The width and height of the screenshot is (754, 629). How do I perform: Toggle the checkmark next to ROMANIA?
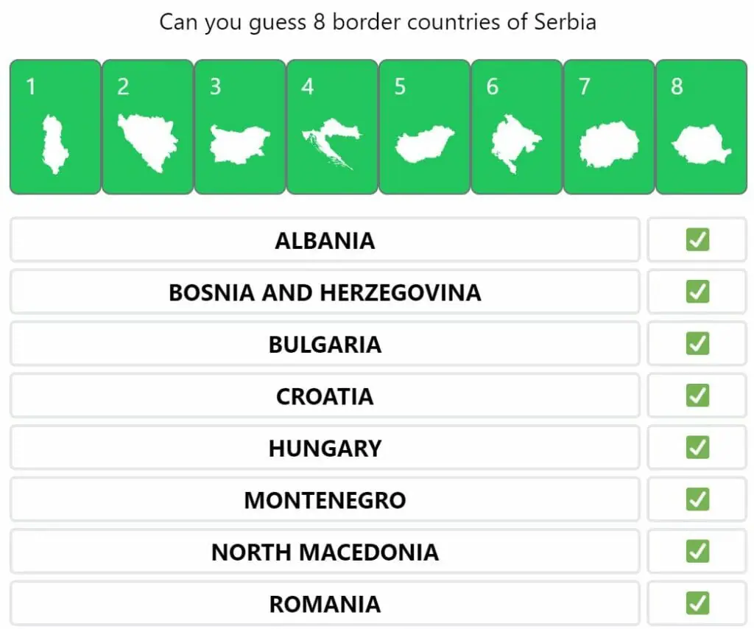697,603
